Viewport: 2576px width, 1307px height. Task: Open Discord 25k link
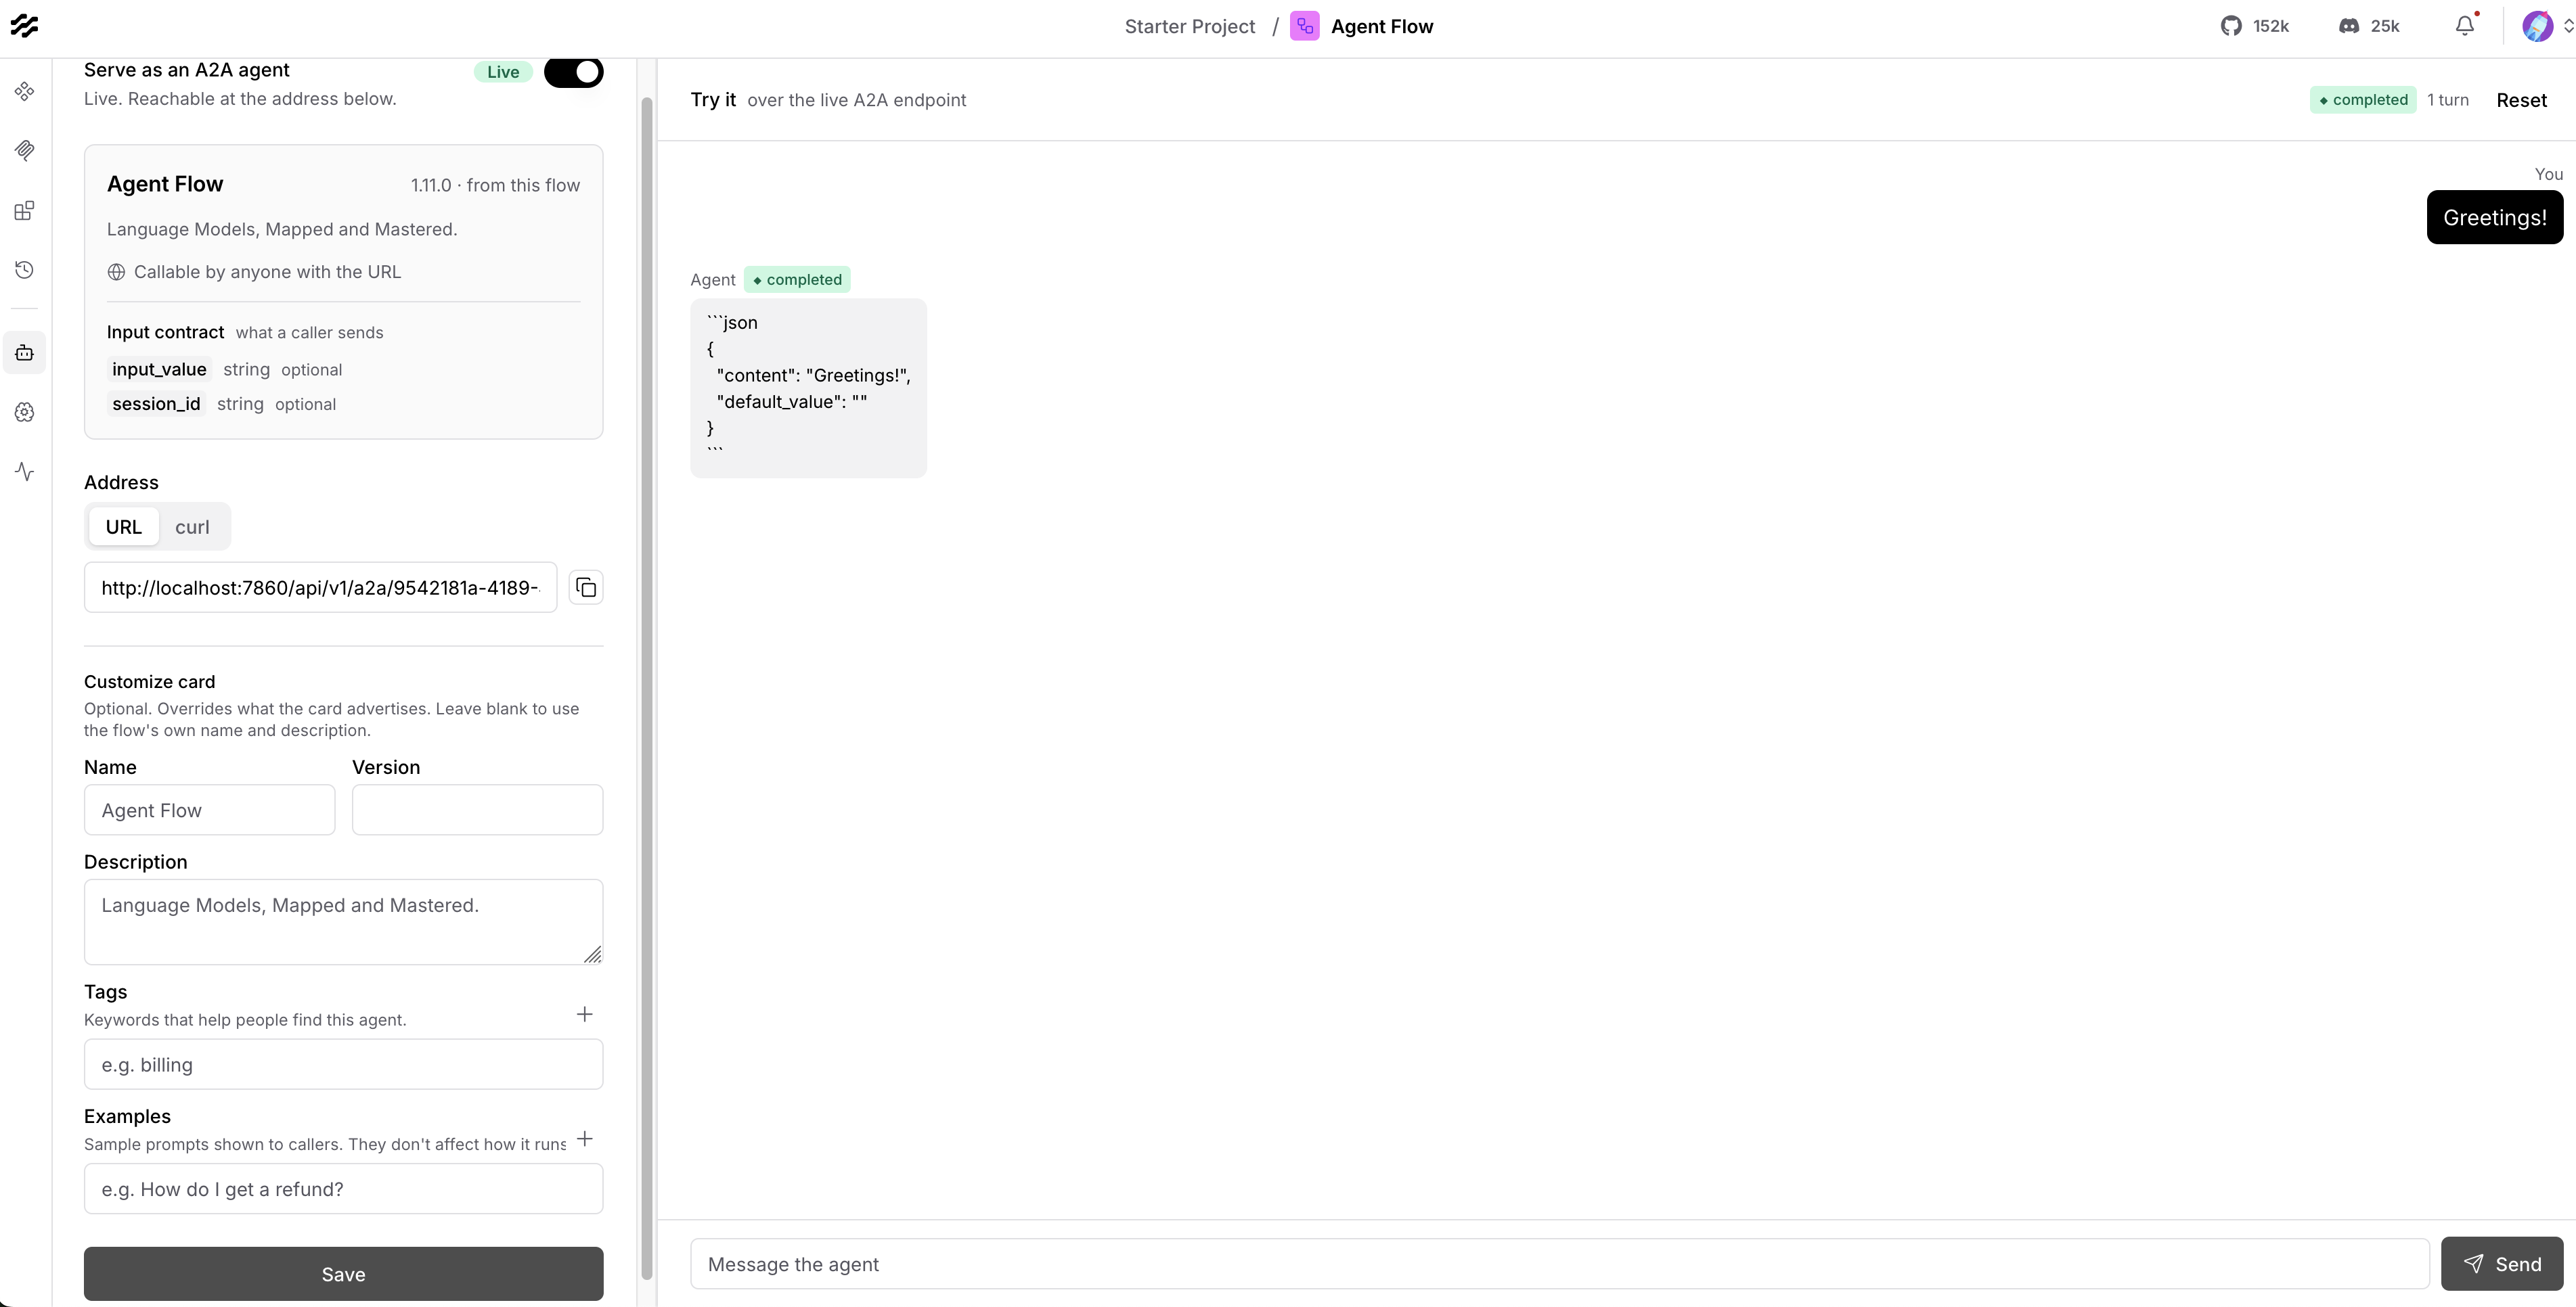point(2370,26)
